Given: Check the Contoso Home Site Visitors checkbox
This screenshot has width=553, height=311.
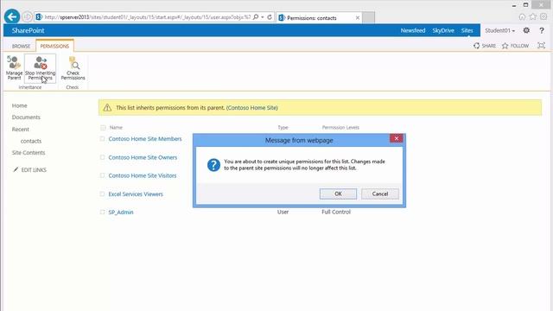Looking at the screenshot, I should [x=102, y=175].
